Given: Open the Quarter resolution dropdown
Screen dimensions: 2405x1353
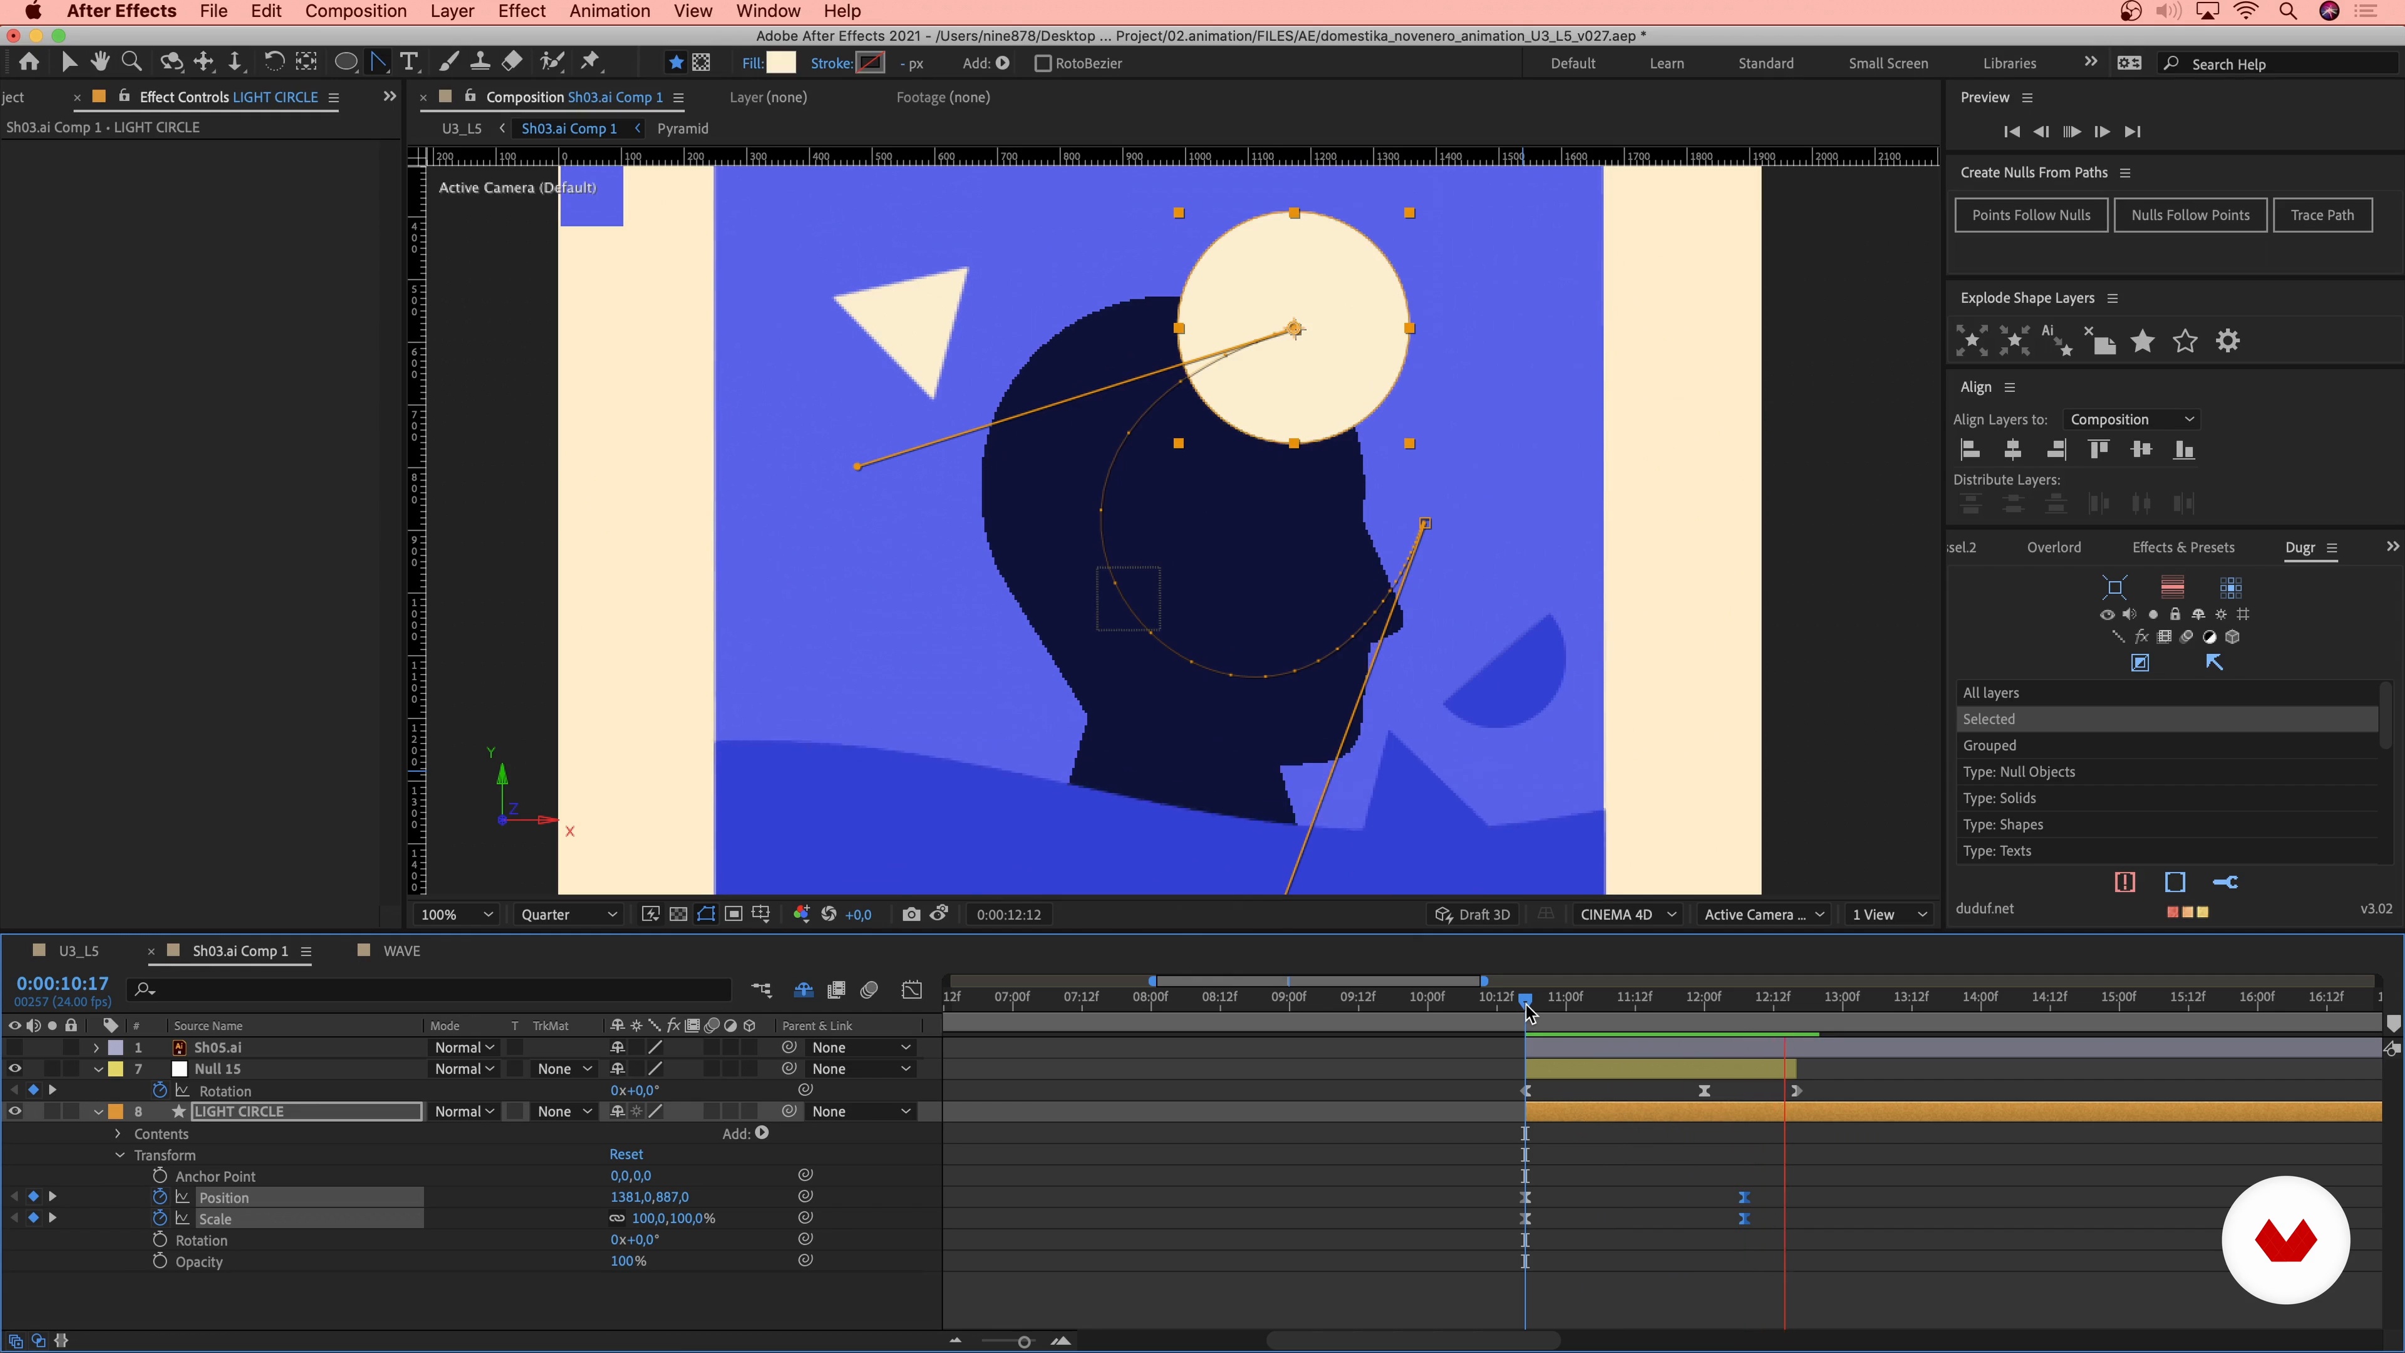Looking at the screenshot, I should coord(567,914).
